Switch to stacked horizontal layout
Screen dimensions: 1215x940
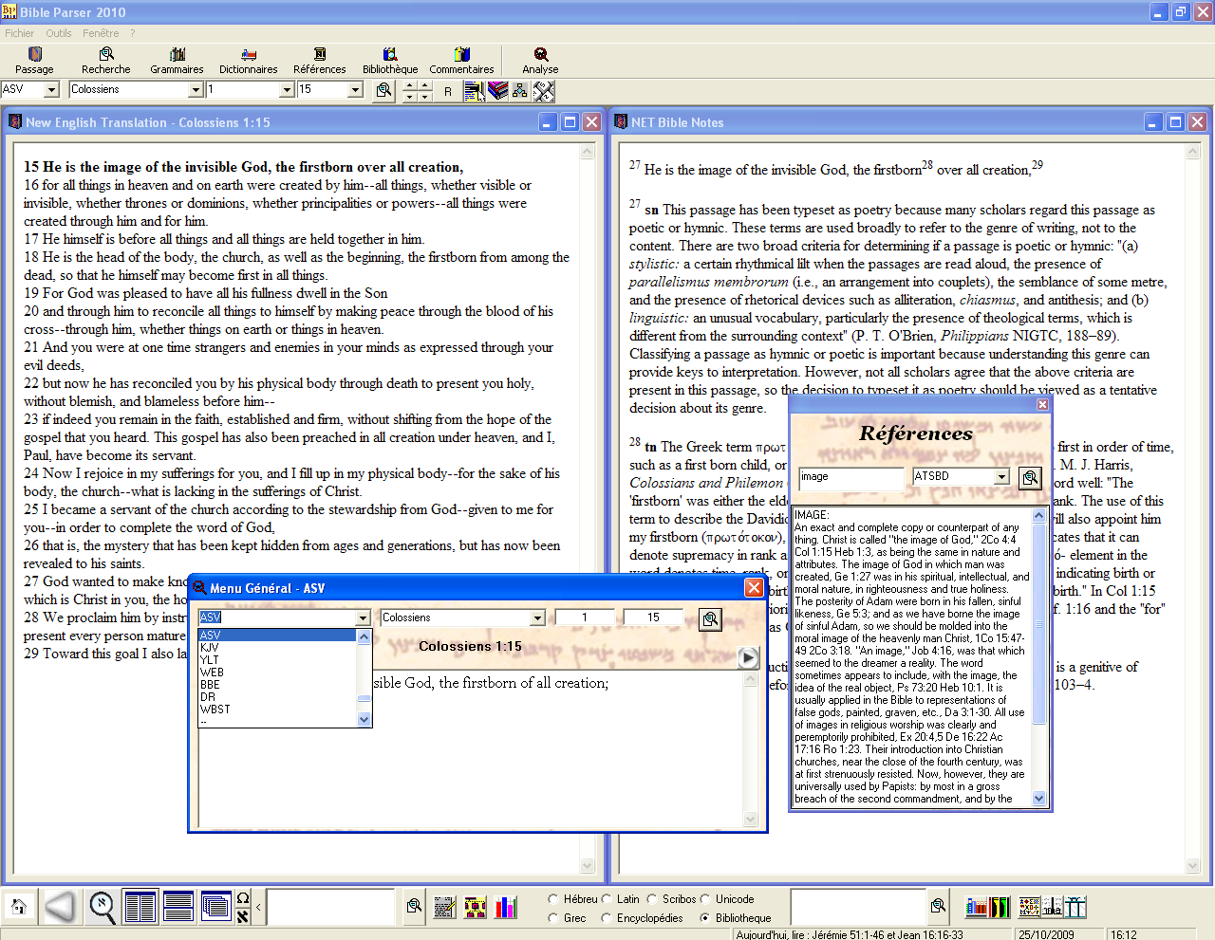[x=178, y=907]
